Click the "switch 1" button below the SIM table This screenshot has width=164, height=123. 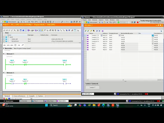[93, 87]
